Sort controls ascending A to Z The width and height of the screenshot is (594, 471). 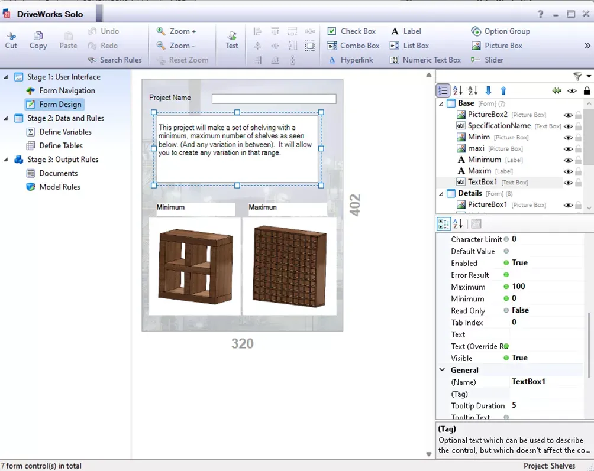(457, 90)
